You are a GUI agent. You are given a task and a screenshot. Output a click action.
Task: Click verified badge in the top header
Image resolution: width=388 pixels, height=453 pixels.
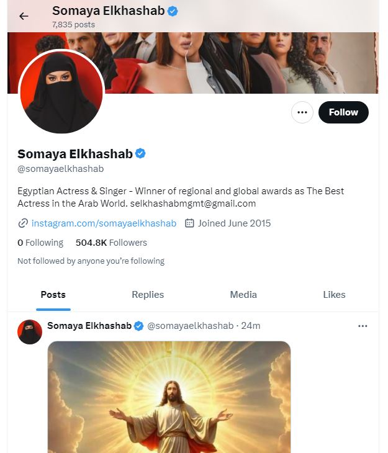click(173, 11)
